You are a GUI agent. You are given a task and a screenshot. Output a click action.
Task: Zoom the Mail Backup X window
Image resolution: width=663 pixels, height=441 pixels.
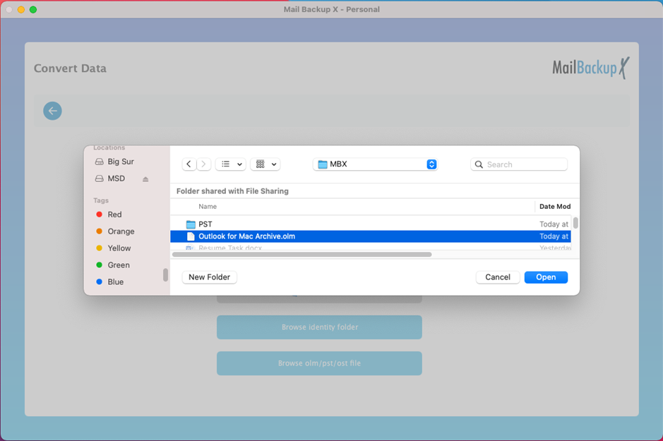pos(33,9)
